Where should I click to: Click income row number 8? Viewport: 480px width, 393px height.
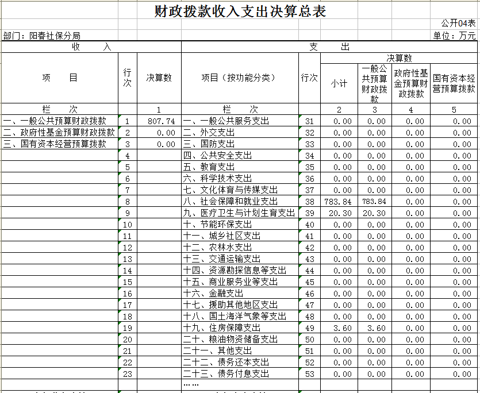click(128, 202)
